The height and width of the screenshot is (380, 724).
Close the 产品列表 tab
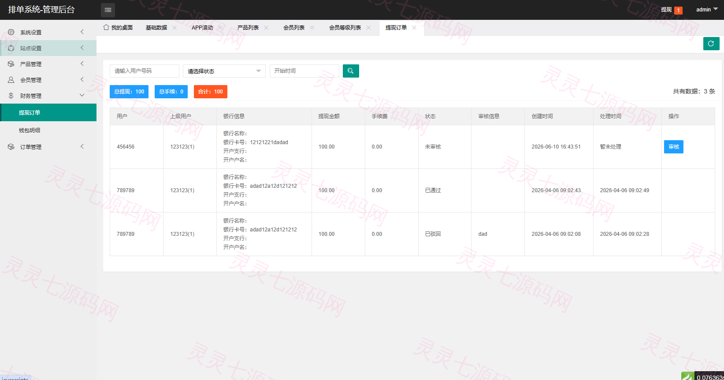[266, 27]
